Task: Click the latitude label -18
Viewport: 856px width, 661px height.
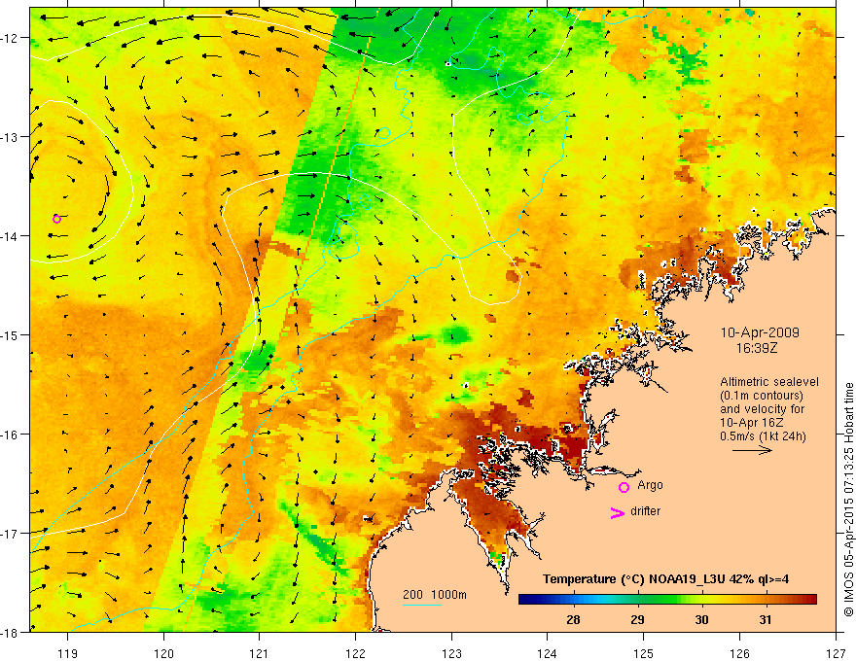Action: [x=10, y=633]
